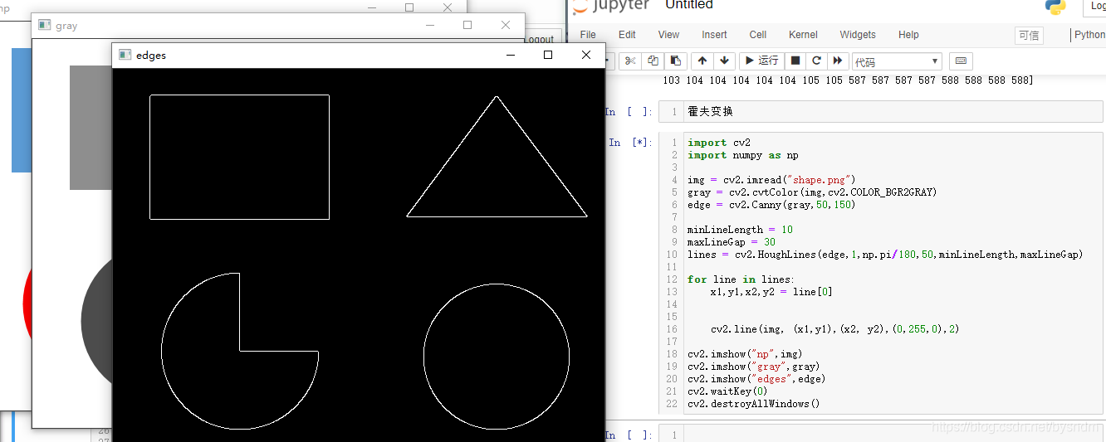Open the command palette keyboard icon
The image size is (1106, 442).
961,61
